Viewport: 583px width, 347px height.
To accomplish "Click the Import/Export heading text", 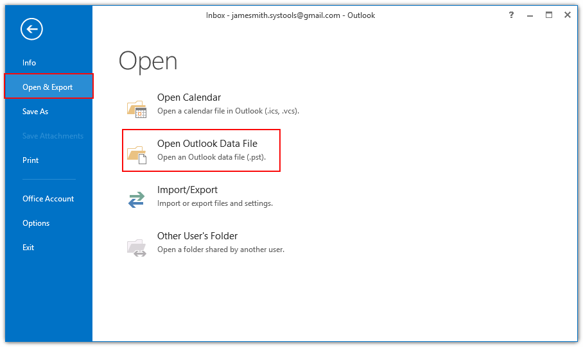I will pos(187,190).
